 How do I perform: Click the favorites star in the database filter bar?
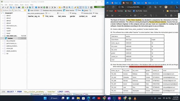pos(25,10)
